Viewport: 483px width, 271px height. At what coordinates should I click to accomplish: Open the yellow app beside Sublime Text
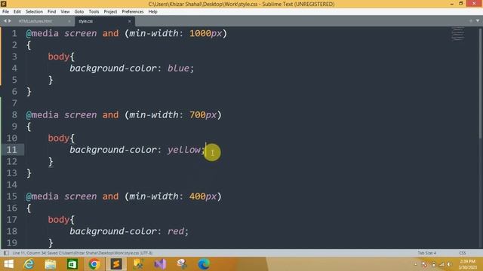click(138, 264)
